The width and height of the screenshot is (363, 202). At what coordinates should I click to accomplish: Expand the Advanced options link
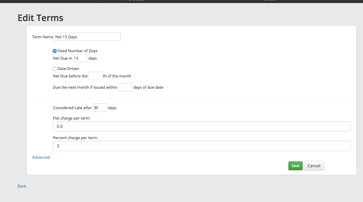tap(41, 157)
